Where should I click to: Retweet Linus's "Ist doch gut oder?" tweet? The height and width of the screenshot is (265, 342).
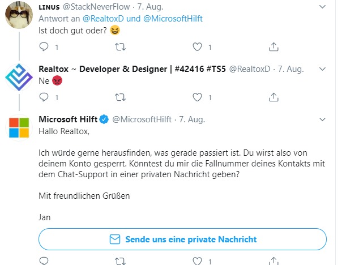click(x=120, y=47)
